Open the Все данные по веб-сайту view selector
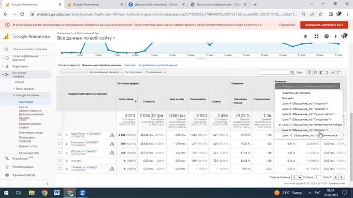The image size is (353, 198). point(86,38)
